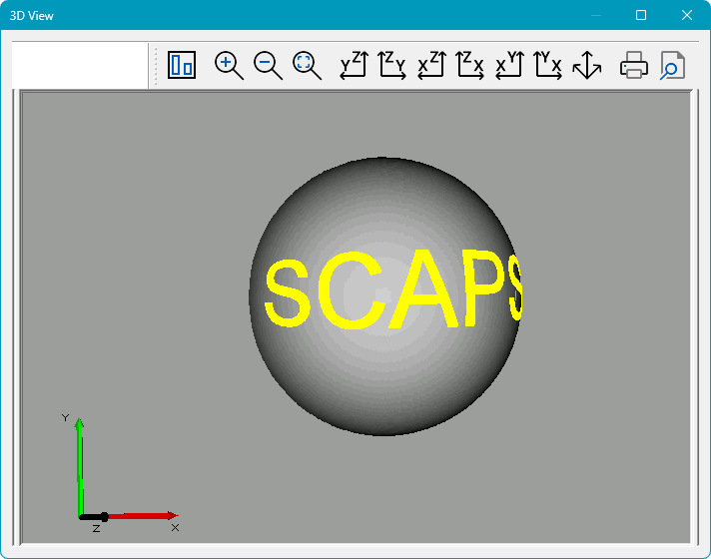Click the zoom to fit icon
This screenshot has width=711, height=559.
tap(307, 65)
